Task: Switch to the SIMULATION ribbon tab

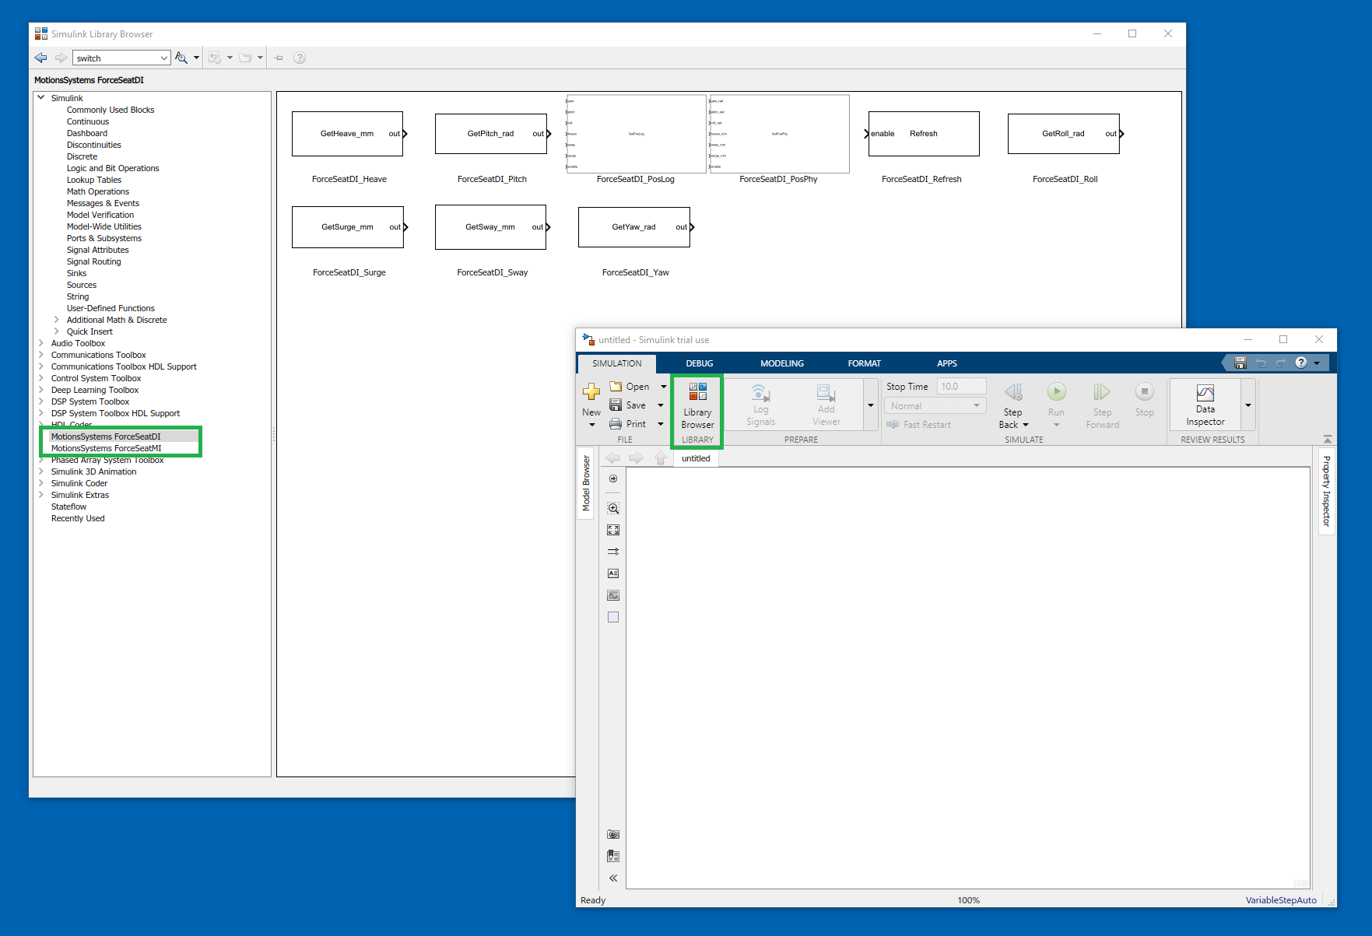Action: [x=617, y=363]
